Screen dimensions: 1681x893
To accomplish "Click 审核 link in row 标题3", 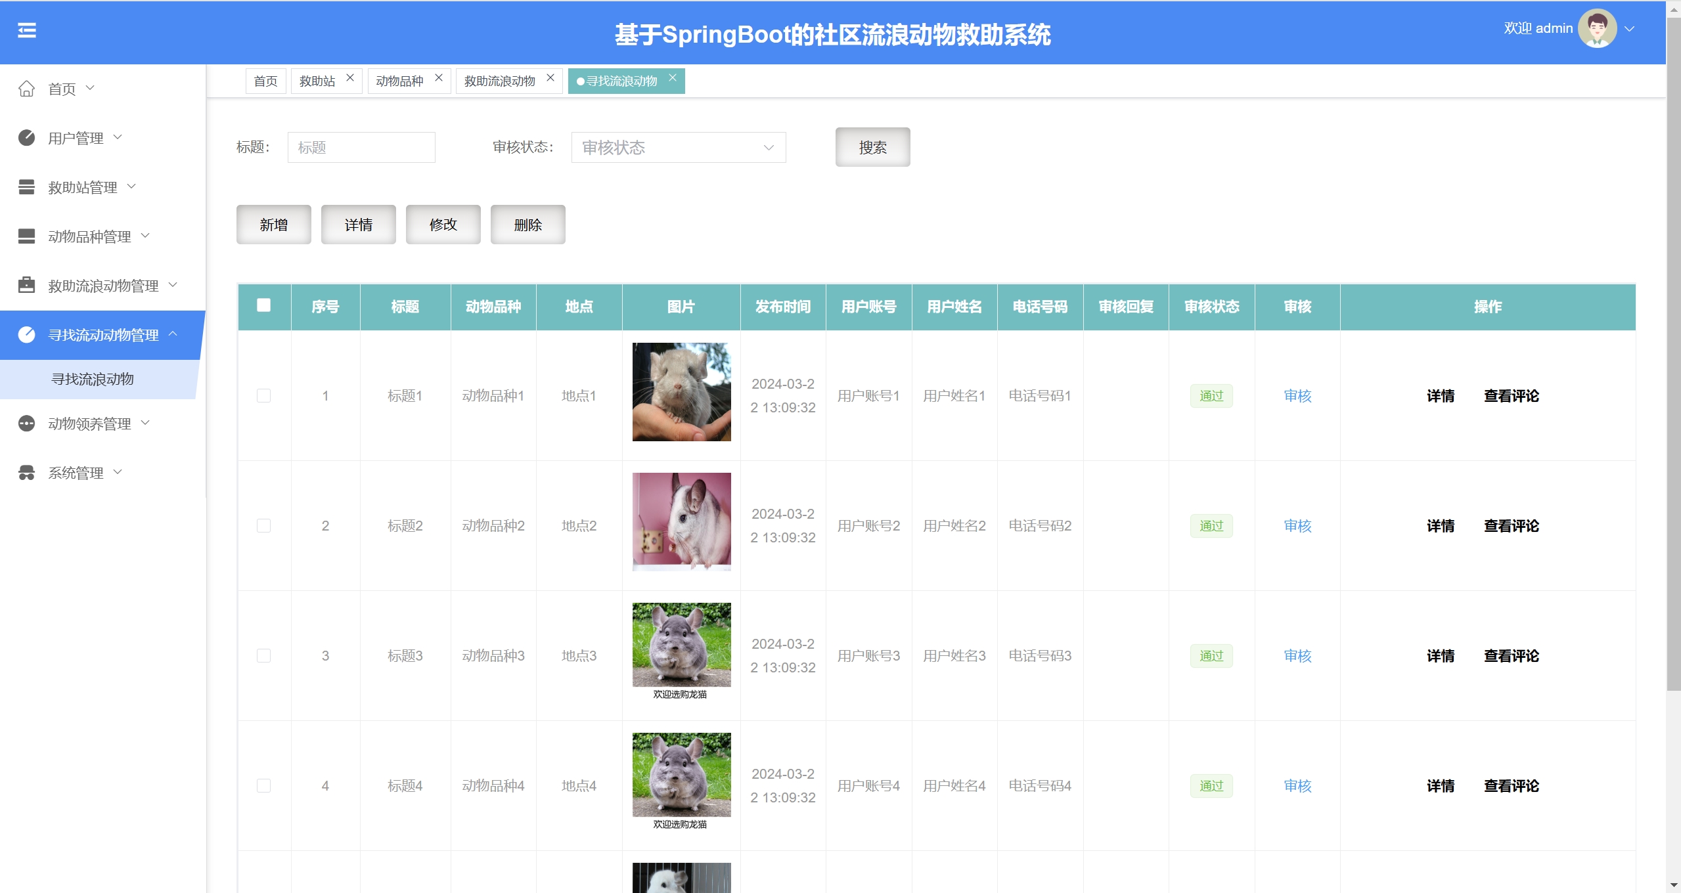I will click(1297, 656).
